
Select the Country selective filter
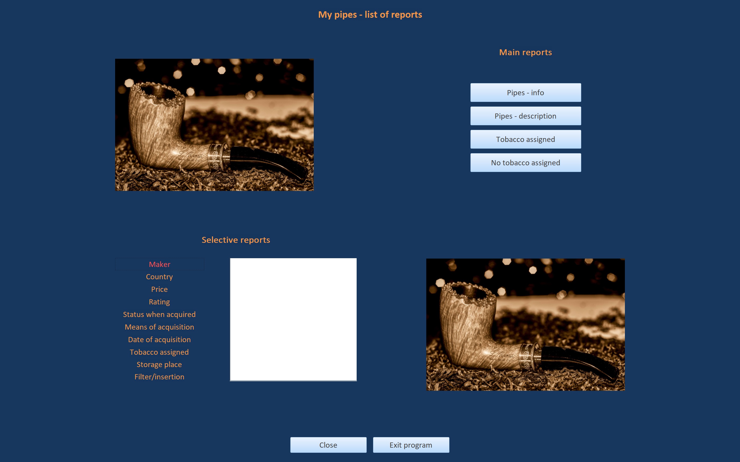coord(159,276)
